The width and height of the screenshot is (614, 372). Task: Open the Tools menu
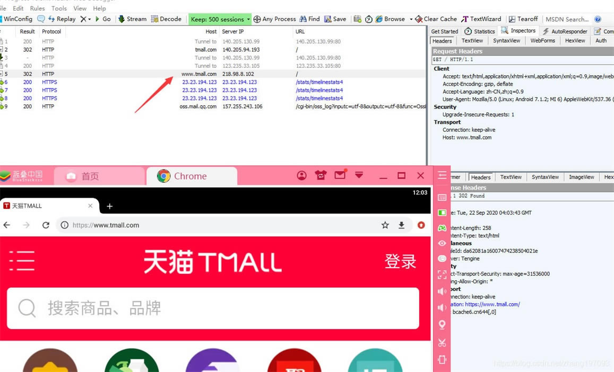(x=59, y=8)
